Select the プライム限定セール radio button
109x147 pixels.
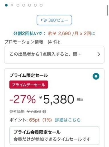[96, 76]
